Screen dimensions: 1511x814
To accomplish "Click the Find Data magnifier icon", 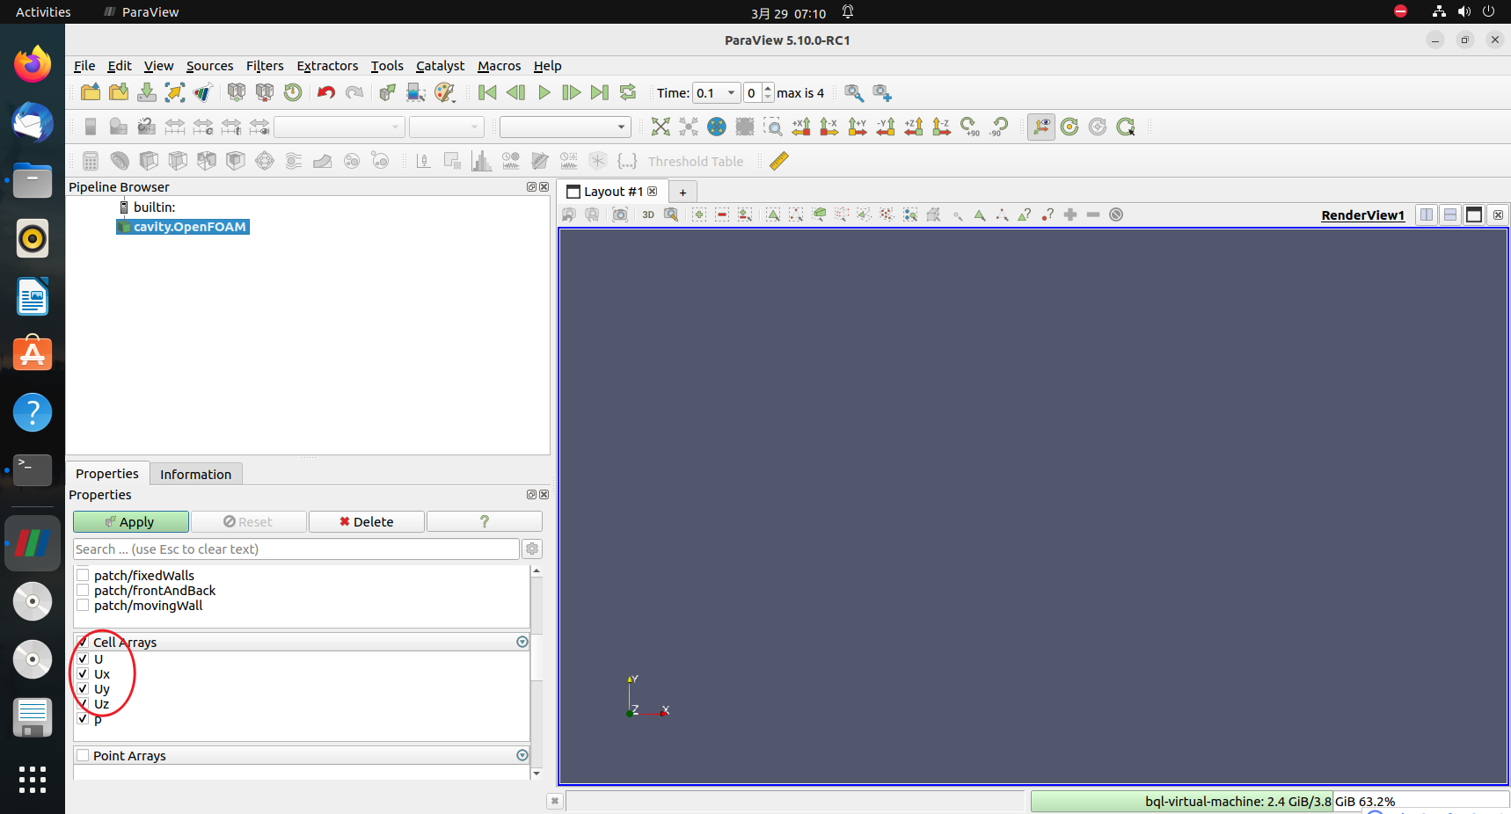I will pyautogui.click(x=853, y=92).
